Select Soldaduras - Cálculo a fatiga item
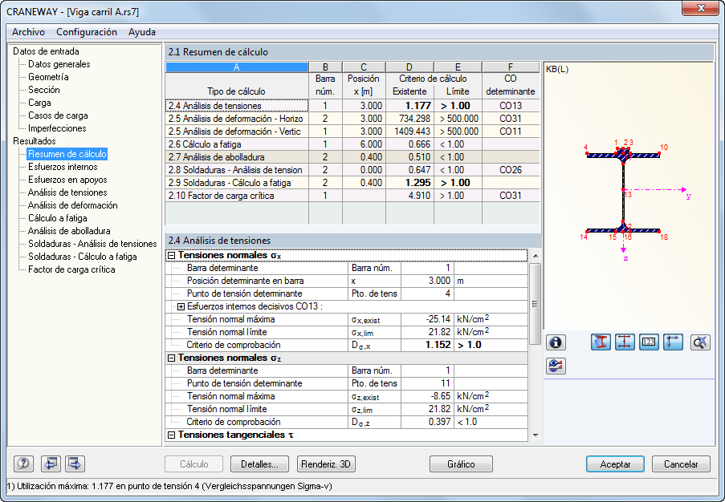Image resolution: width=725 pixels, height=502 pixels. point(83,257)
